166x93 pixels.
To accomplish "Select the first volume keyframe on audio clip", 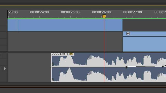I will (126, 67).
